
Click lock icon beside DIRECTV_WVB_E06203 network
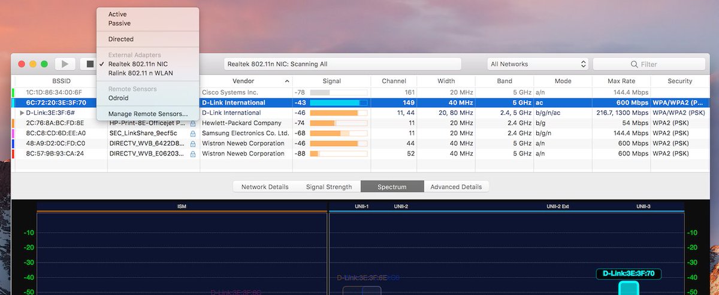pyautogui.click(x=193, y=154)
